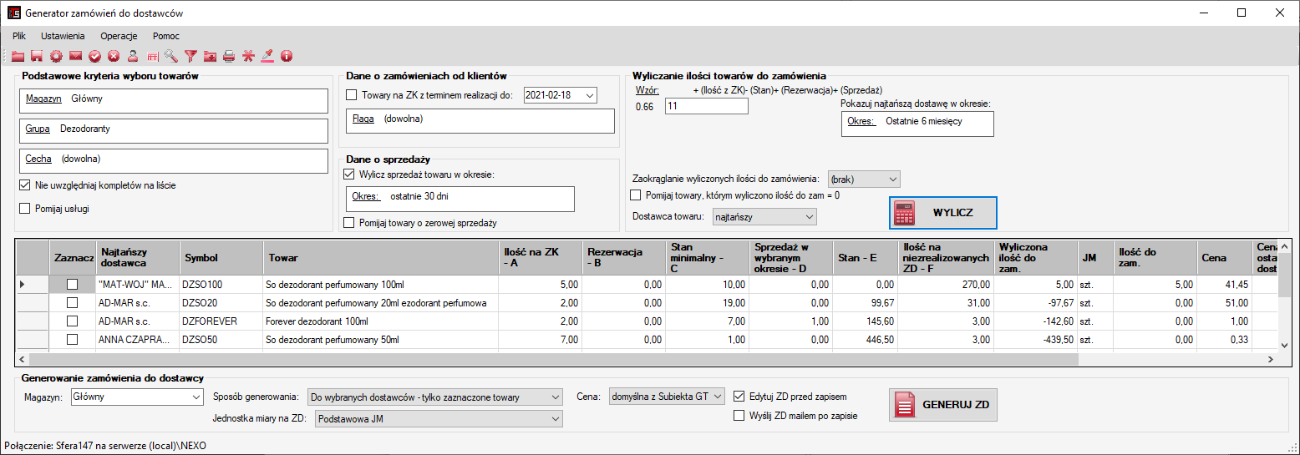Click the 'Grupa' link

tap(38, 129)
